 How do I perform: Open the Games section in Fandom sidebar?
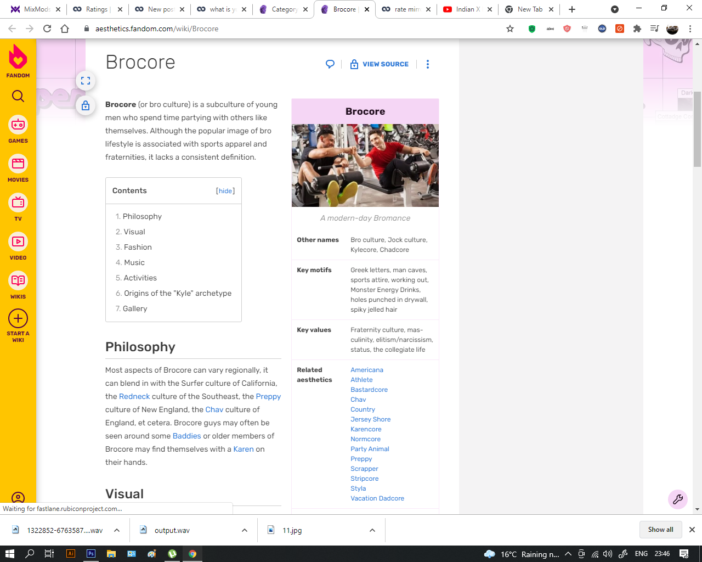click(18, 130)
